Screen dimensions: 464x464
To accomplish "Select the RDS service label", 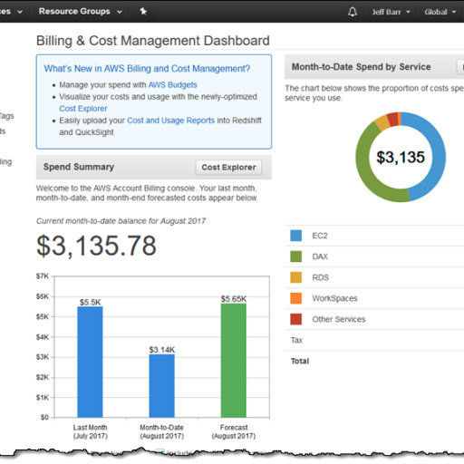I will coord(320,277).
